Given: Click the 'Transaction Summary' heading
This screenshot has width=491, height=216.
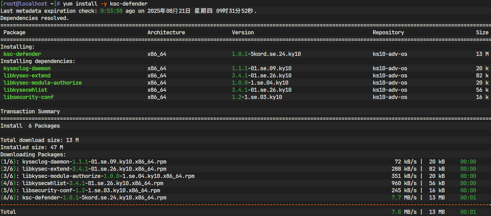Looking at the screenshot, I should tap(30, 111).
